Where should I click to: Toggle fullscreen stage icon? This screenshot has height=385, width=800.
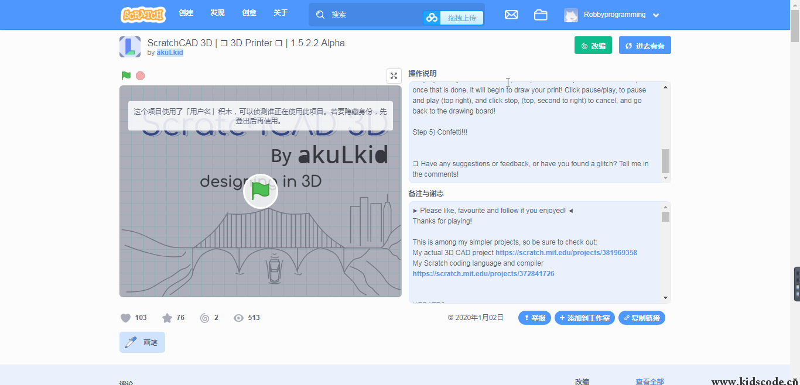[x=394, y=75]
